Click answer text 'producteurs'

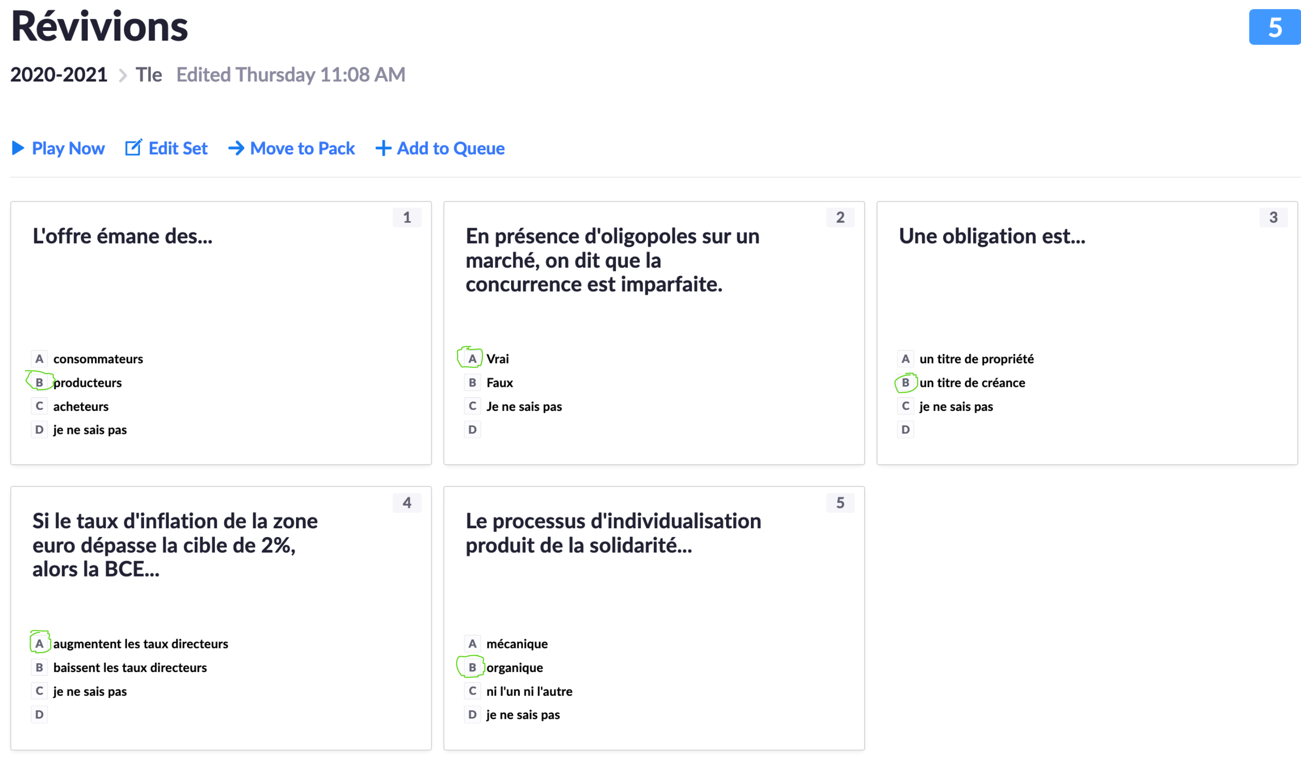click(88, 383)
